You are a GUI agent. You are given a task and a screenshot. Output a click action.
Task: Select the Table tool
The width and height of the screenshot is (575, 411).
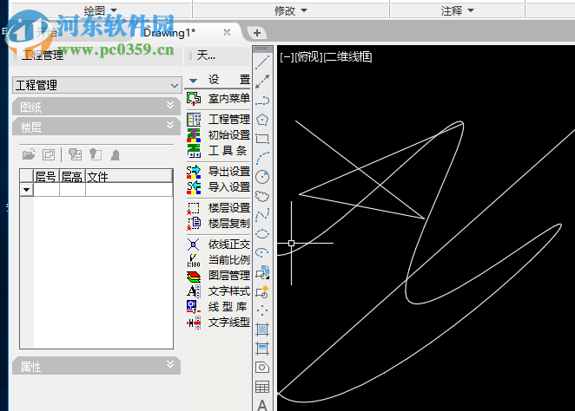pos(262,387)
